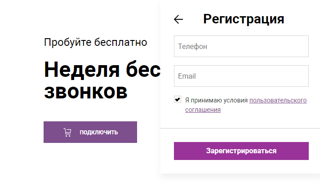
Task: Select the Email placeholder text
Action: pos(187,76)
